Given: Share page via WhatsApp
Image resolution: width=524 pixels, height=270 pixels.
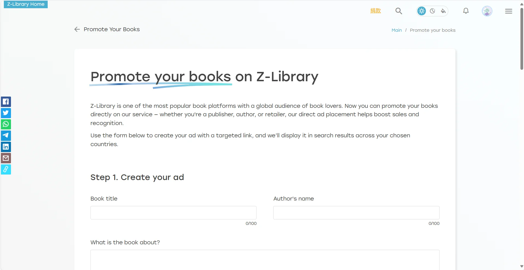Looking at the screenshot, I should (6, 124).
